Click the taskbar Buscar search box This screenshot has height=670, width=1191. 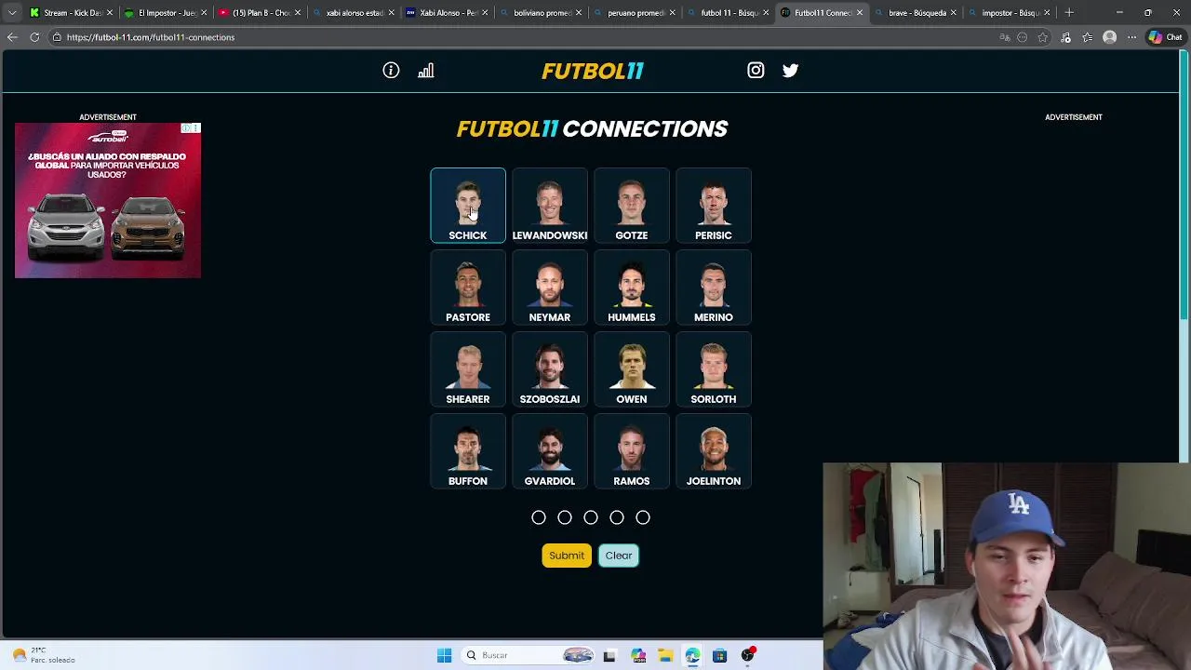[528, 655]
